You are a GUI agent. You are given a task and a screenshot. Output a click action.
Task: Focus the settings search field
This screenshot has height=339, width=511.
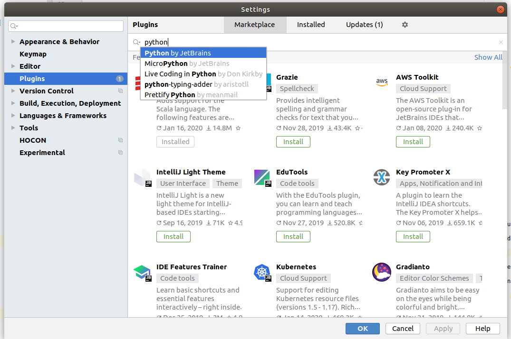click(x=66, y=26)
